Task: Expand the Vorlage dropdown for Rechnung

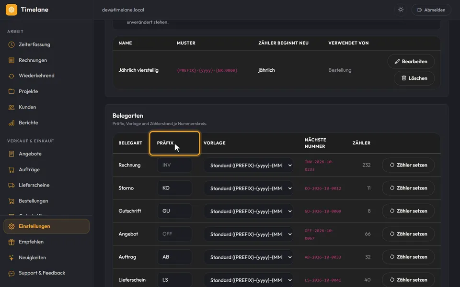Action: 249,165
